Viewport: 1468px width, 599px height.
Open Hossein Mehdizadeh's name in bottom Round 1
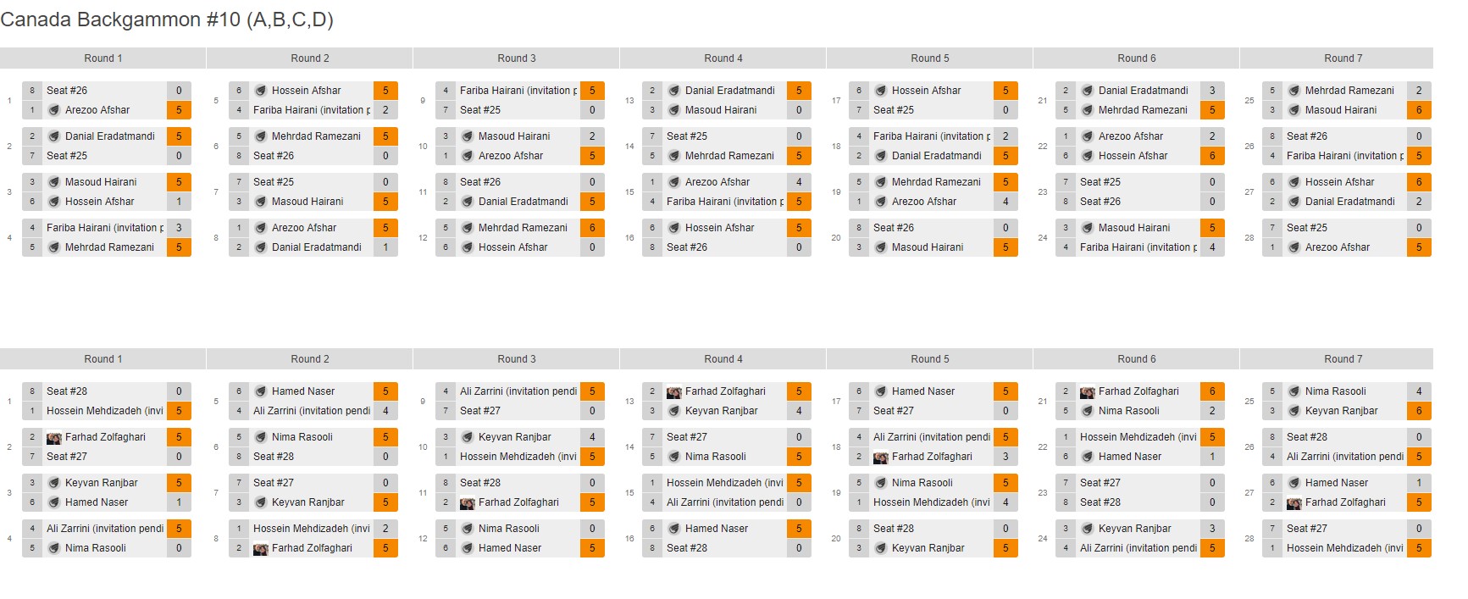pyautogui.click(x=105, y=411)
